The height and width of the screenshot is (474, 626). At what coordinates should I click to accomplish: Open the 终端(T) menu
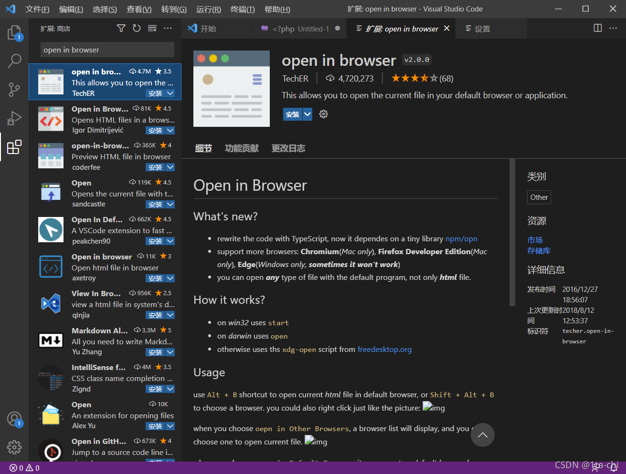(243, 9)
